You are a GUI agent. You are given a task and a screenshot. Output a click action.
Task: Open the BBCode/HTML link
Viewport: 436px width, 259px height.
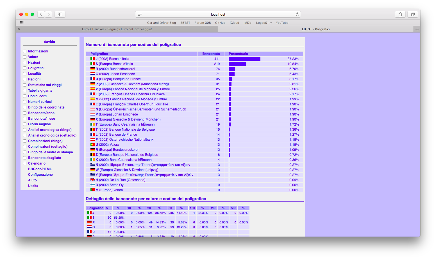click(x=40, y=169)
